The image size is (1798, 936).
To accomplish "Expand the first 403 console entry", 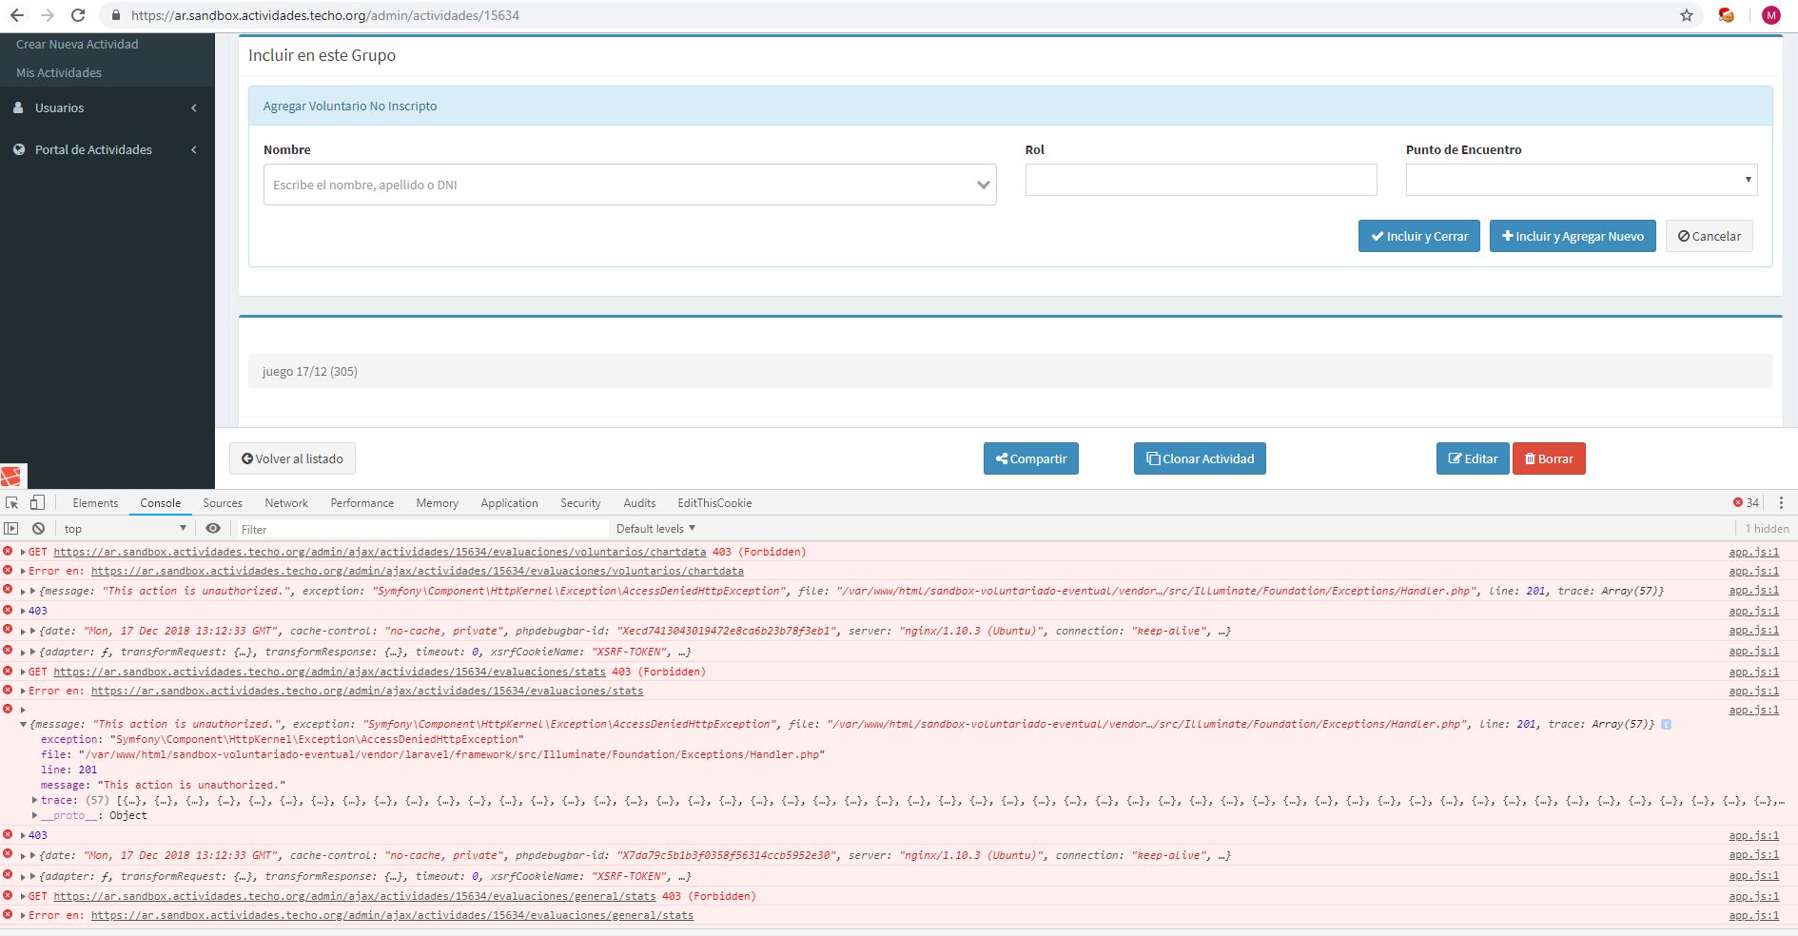I will (23, 611).
